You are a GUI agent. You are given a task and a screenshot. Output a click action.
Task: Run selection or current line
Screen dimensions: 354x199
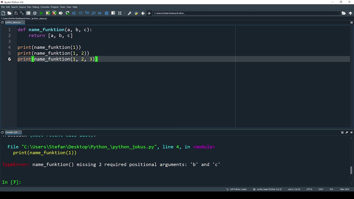[61, 13]
